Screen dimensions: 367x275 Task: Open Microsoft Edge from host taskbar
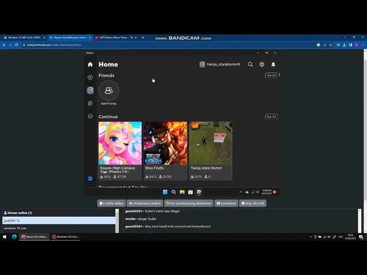point(14,237)
